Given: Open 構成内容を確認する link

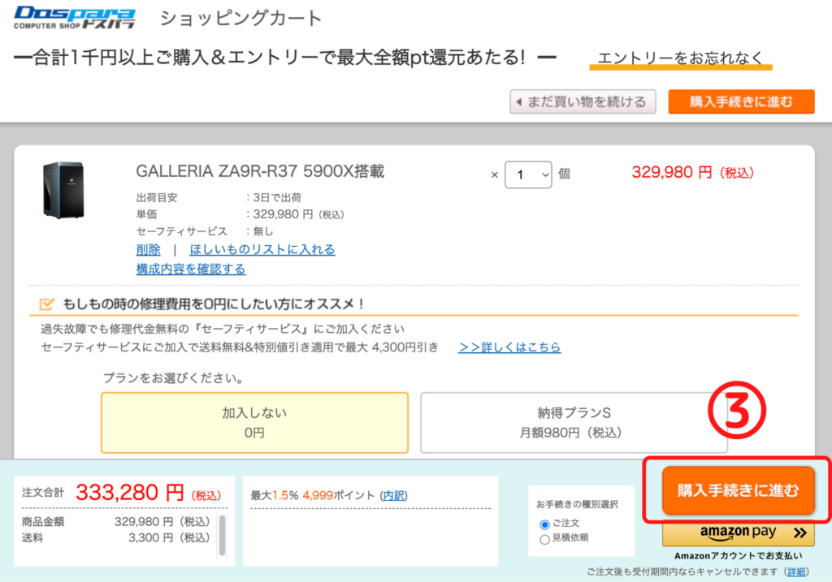Looking at the screenshot, I should tap(191, 269).
